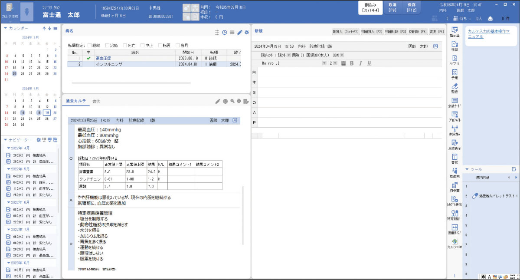Switch to the 書状 tab
Image resolution: width=520 pixels, height=280 pixels.
[x=96, y=101]
